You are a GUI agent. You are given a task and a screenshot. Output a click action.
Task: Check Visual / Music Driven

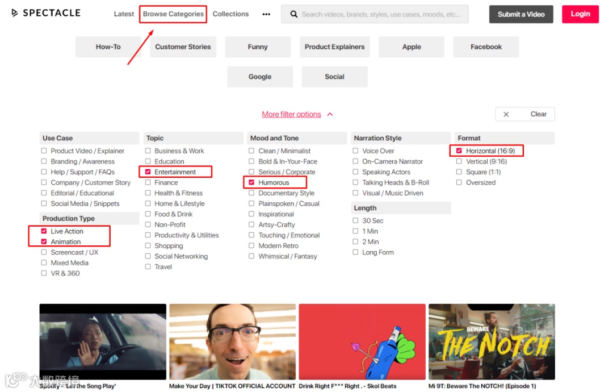355,193
